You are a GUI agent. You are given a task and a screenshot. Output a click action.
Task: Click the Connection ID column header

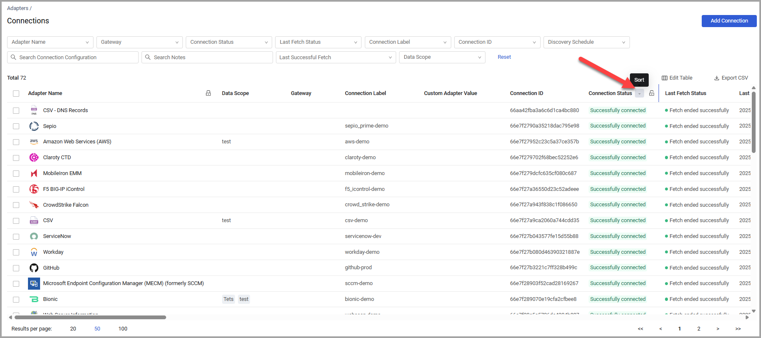click(526, 93)
